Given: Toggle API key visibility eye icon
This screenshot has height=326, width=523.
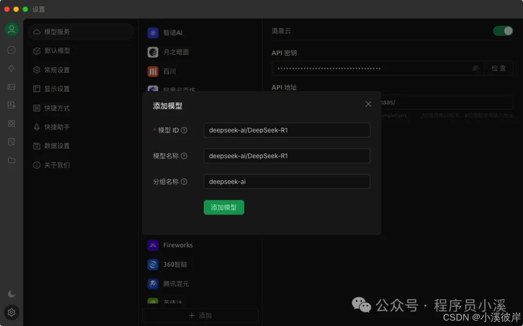Looking at the screenshot, I should (x=476, y=68).
